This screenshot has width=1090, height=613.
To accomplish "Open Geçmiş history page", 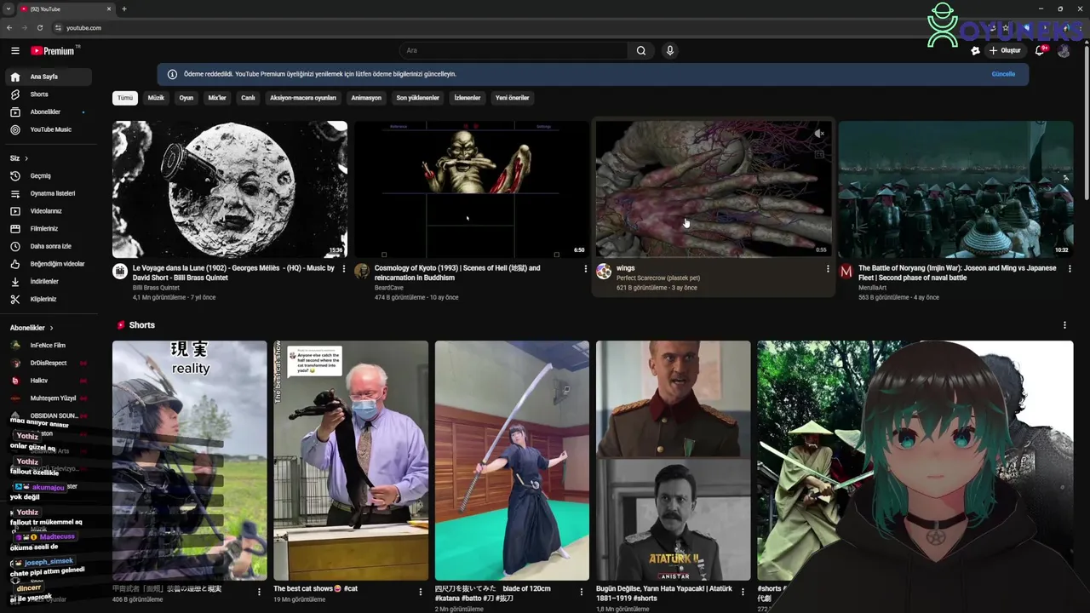I will (47, 176).
